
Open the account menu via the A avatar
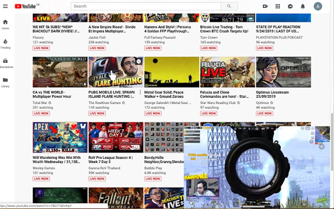318,6
